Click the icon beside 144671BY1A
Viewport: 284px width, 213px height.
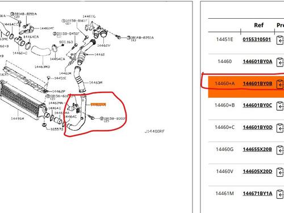[280, 194]
